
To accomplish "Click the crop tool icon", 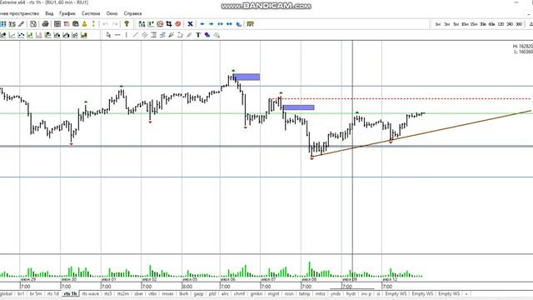I will (169, 24).
